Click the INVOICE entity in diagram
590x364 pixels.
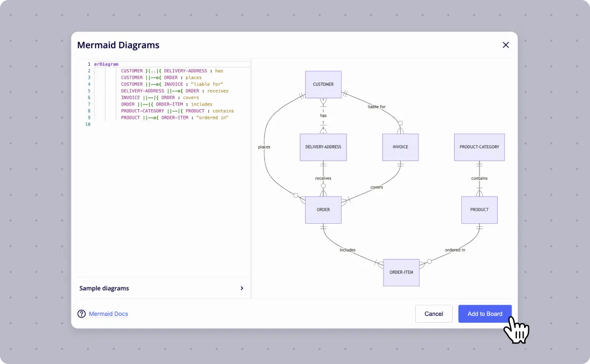pyautogui.click(x=400, y=147)
